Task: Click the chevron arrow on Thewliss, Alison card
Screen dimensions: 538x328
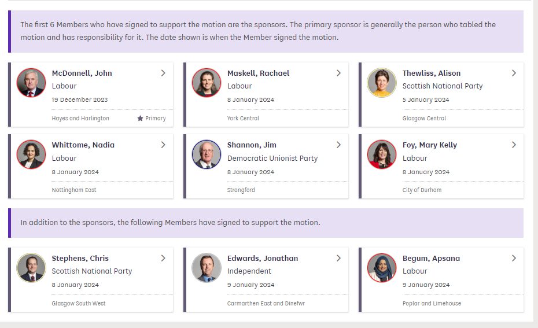Action: tap(514, 73)
